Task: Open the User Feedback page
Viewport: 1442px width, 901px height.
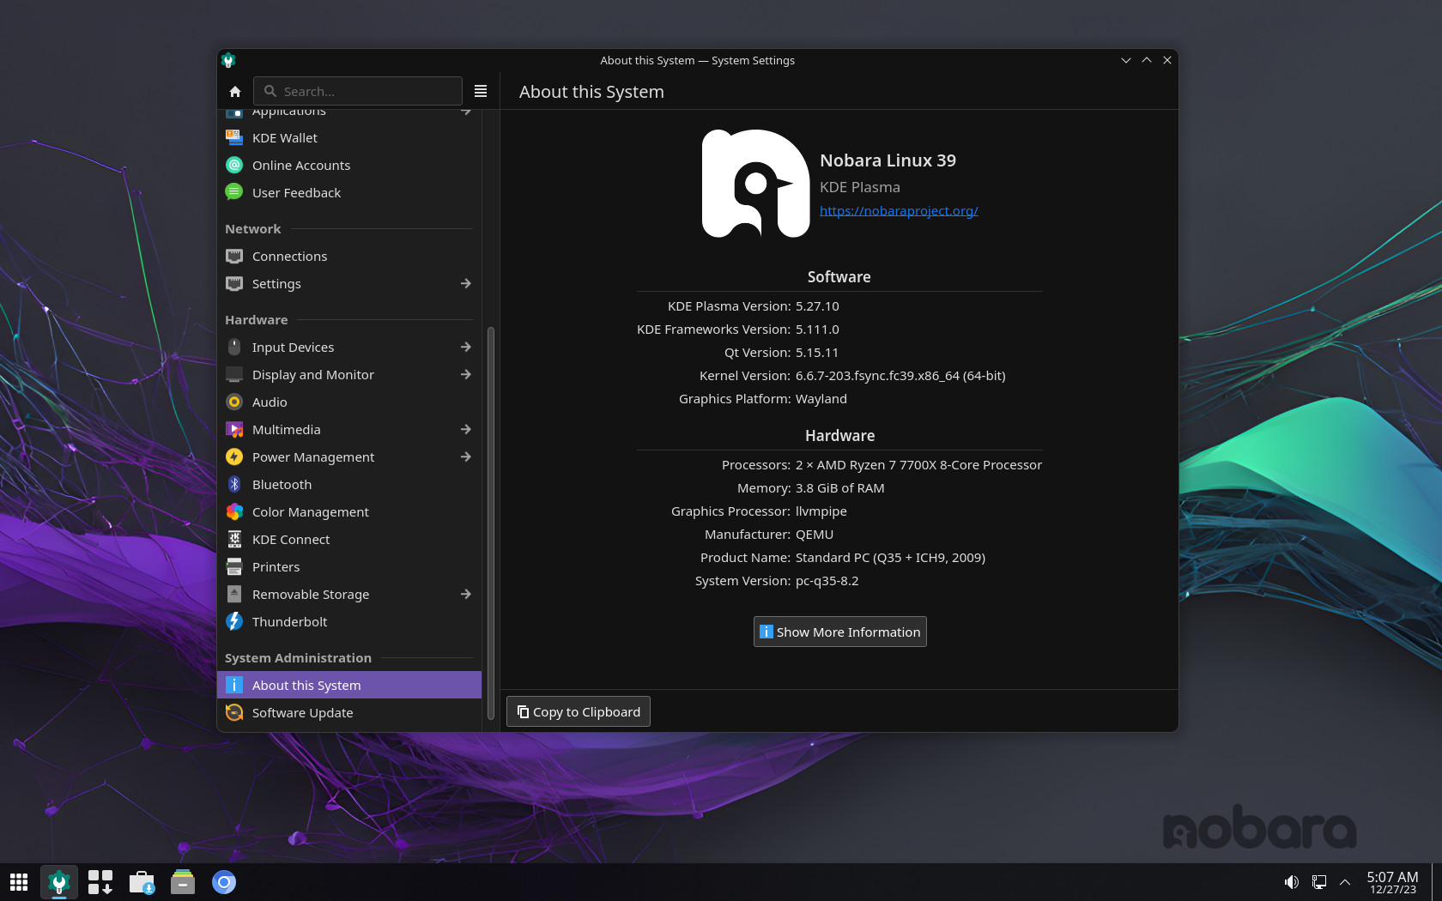Action: pos(349,192)
